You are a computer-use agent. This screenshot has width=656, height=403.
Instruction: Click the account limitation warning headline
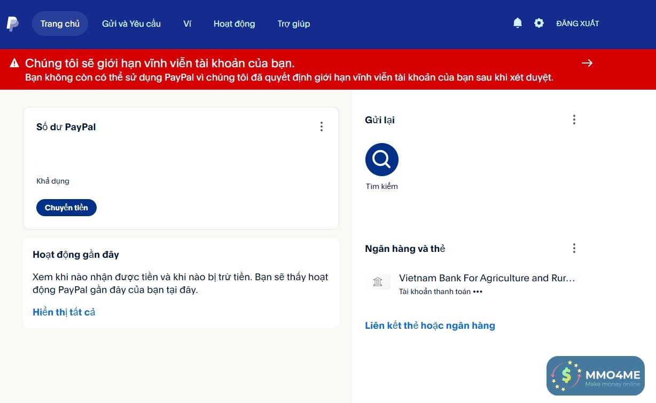tap(160, 64)
